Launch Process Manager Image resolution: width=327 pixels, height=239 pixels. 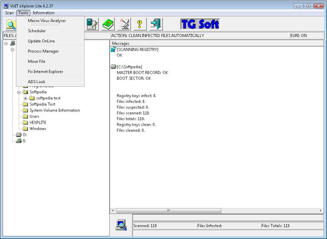pyautogui.click(x=50, y=51)
